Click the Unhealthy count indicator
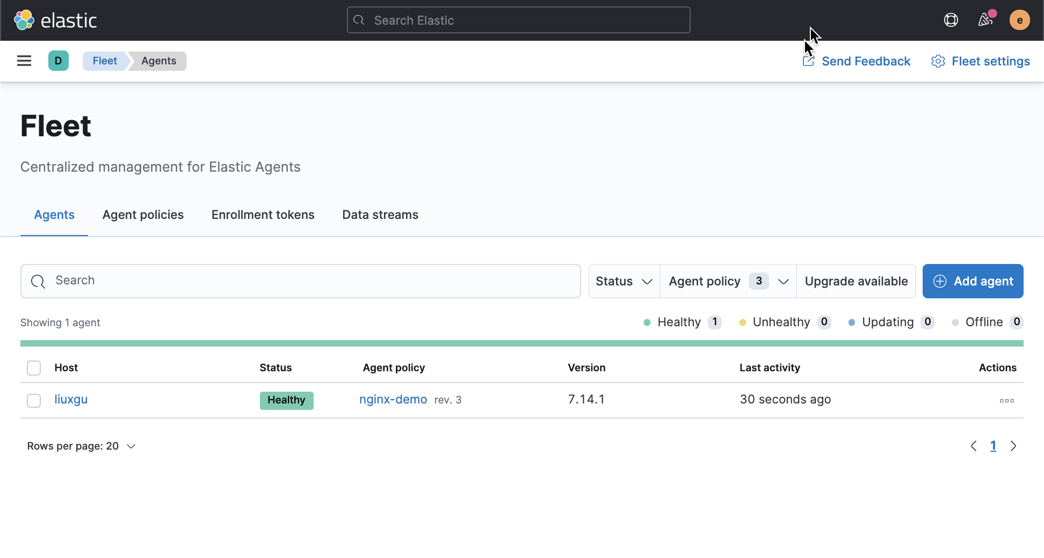 [785, 322]
